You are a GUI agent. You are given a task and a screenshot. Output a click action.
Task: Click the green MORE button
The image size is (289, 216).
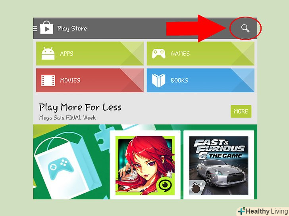pyautogui.click(x=241, y=111)
